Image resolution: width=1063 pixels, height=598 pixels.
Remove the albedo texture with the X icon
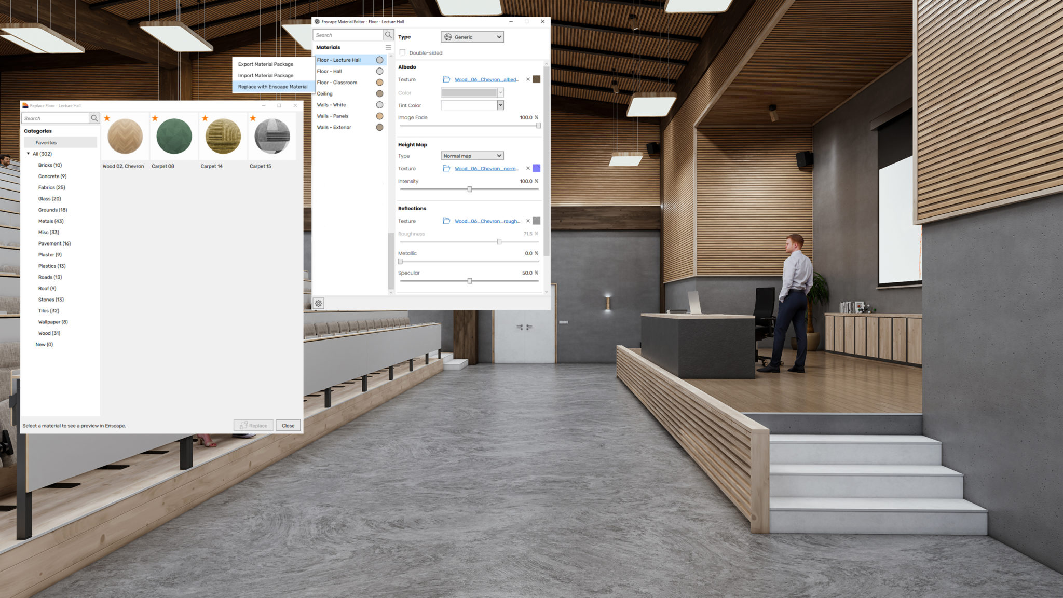click(528, 79)
